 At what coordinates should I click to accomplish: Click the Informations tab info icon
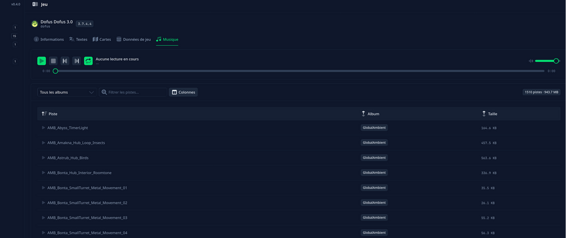click(x=36, y=39)
